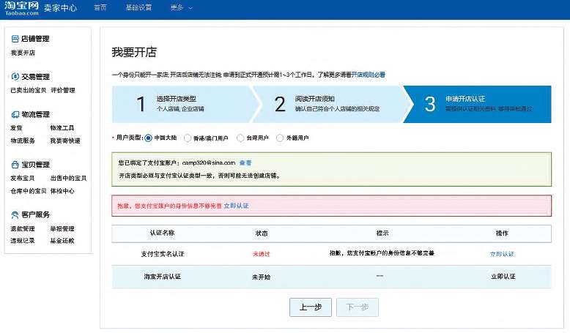Click the 宝贝管理 shopping bag icon
Screen dimensions: 570x333
(15, 165)
